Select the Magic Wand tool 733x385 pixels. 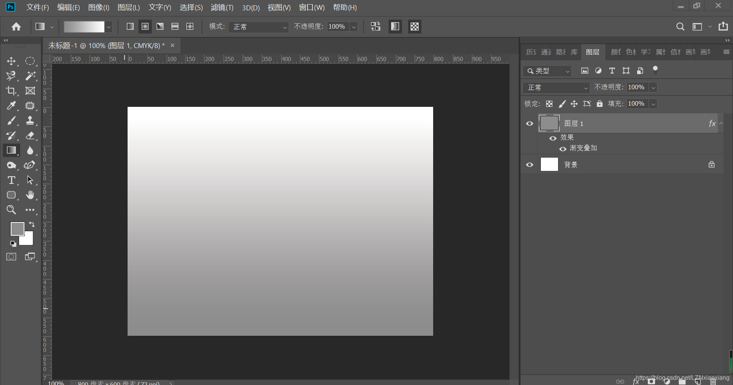coord(30,76)
